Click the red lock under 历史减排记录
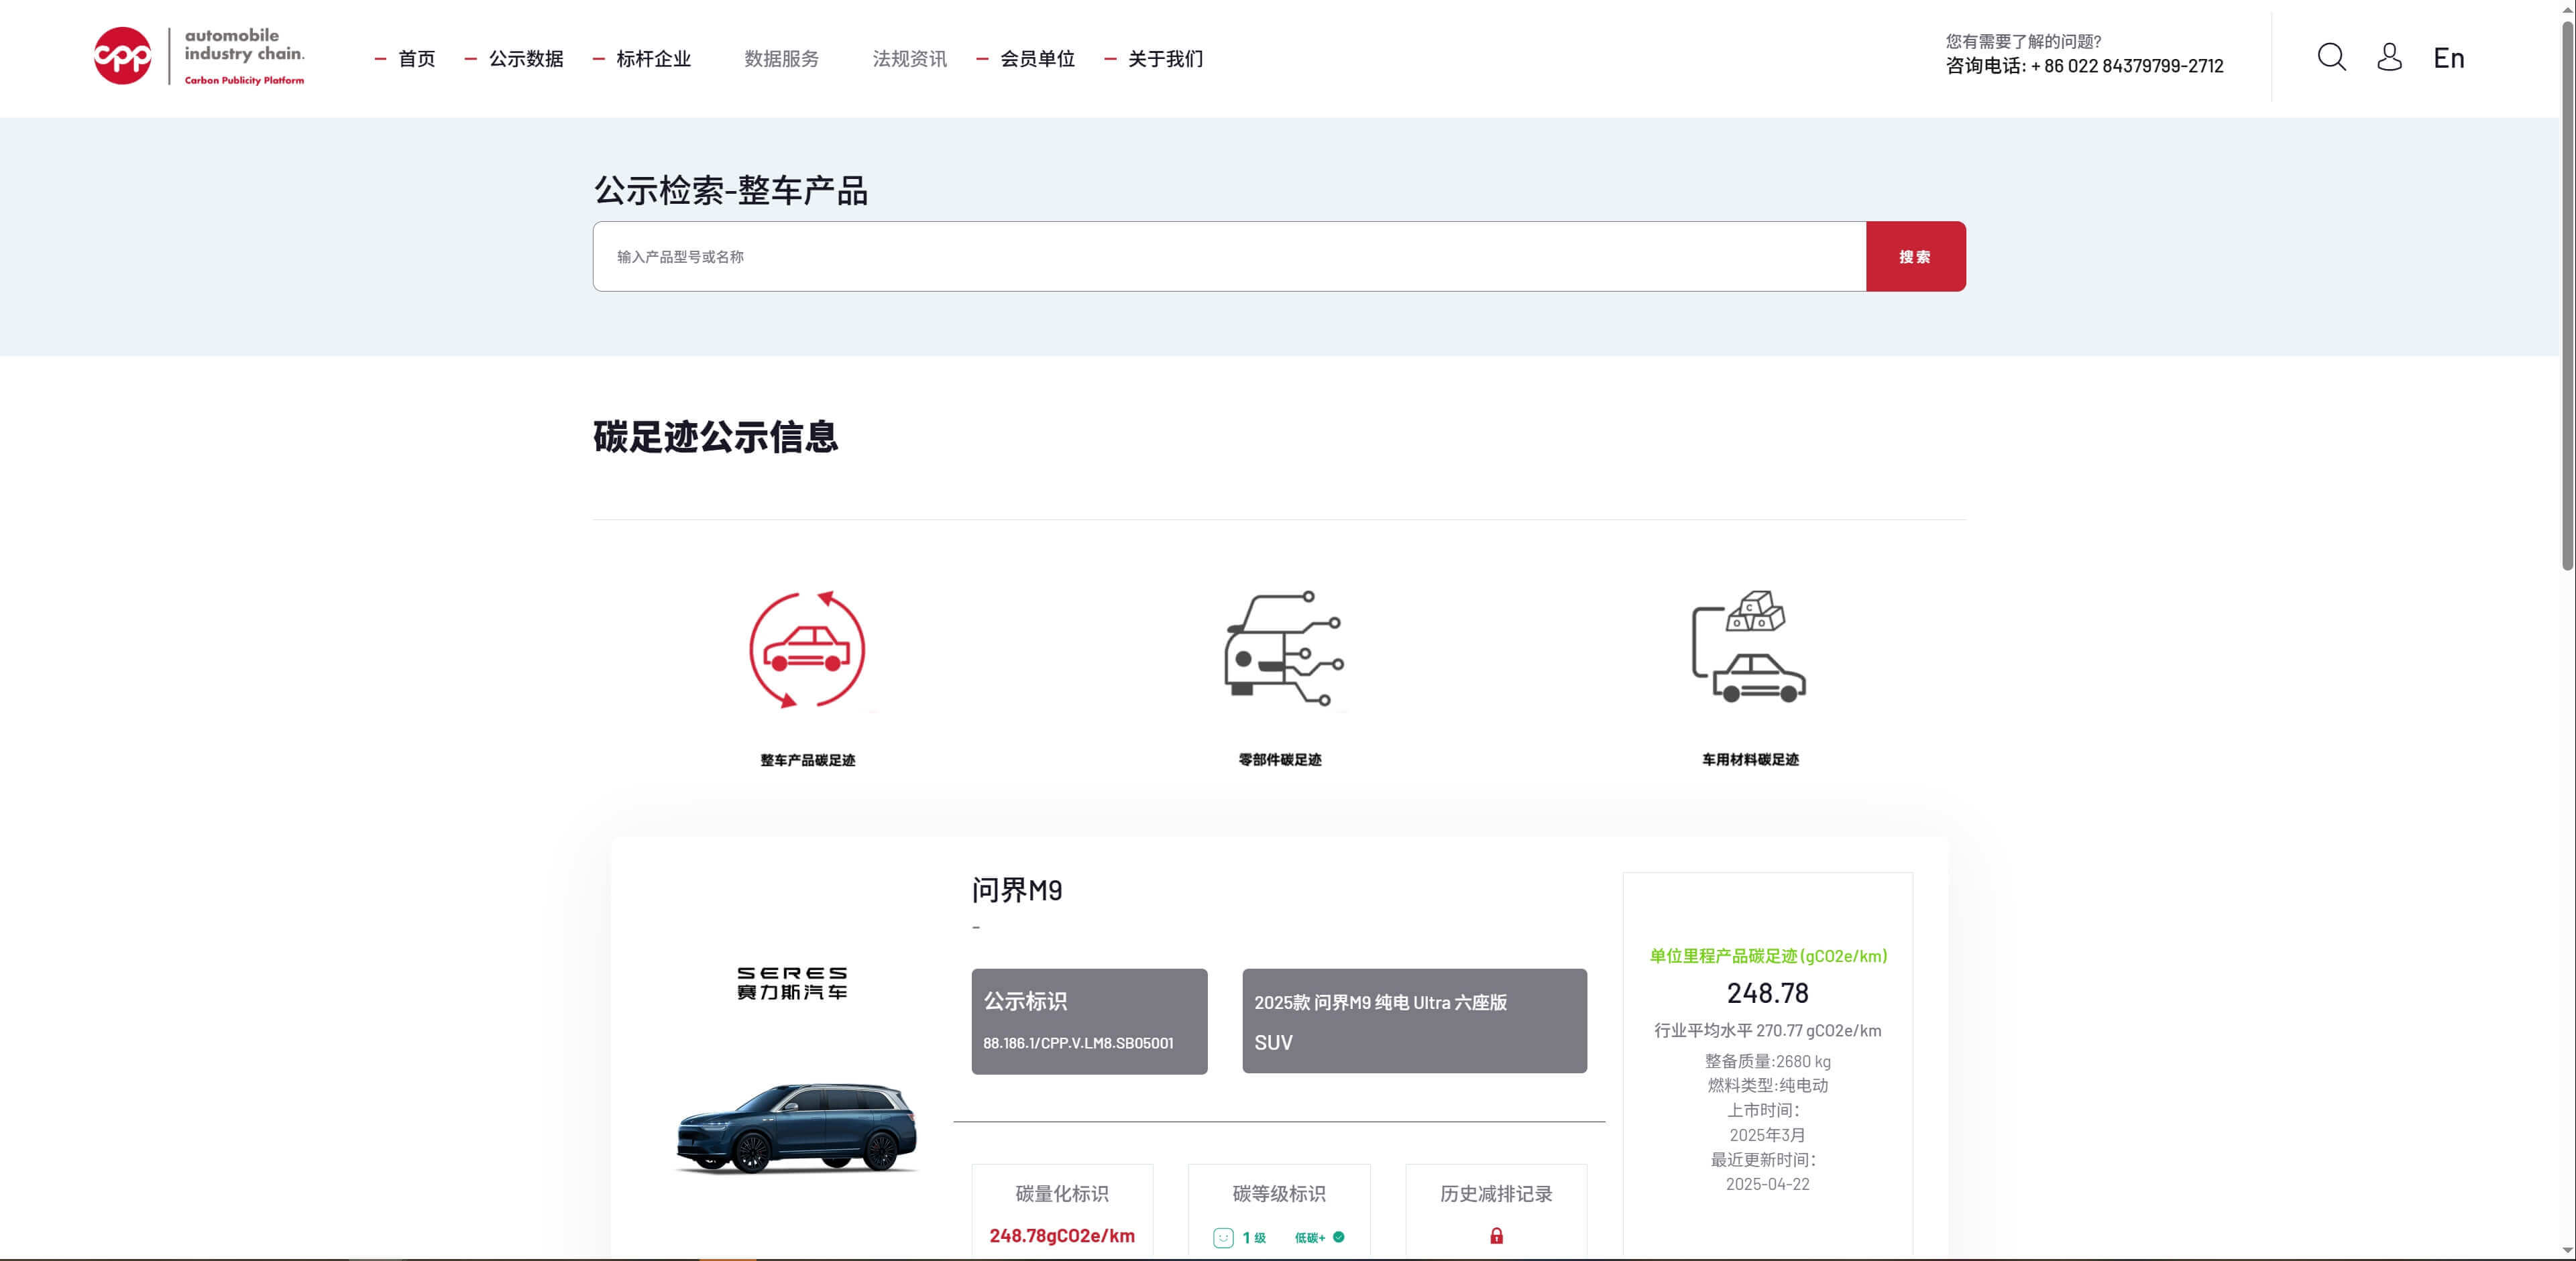This screenshot has height=1261, width=2576. (x=1496, y=1236)
